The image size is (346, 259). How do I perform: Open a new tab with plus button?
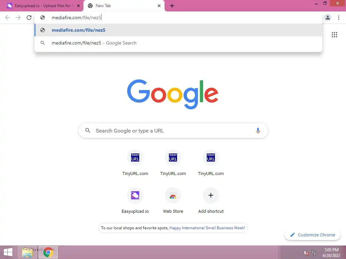point(172,6)
